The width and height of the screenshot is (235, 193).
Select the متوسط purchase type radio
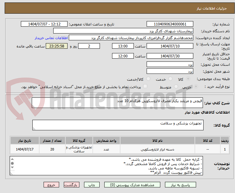coord(176,87)
